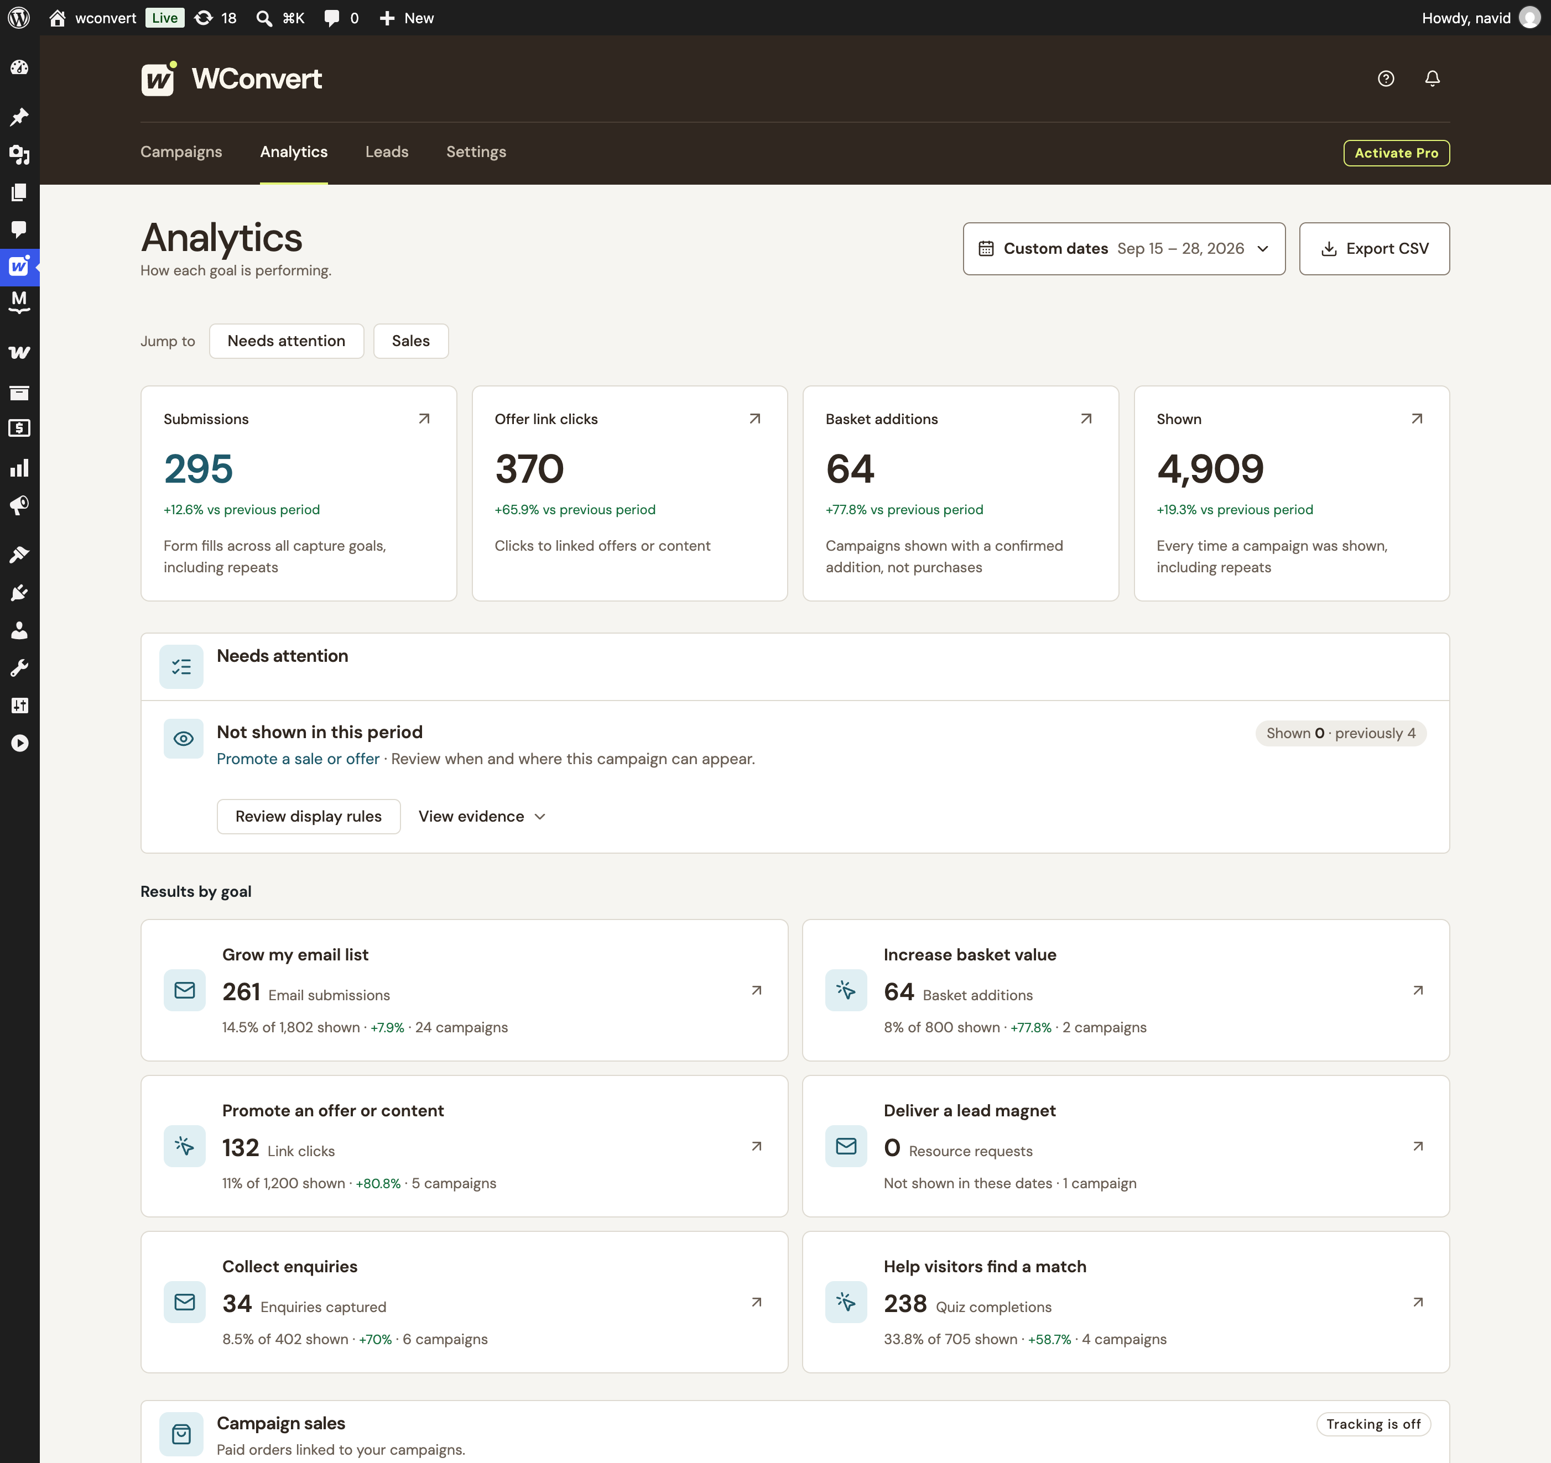
Task: Open the help question-mark icon
Action: click(1386, 79)
